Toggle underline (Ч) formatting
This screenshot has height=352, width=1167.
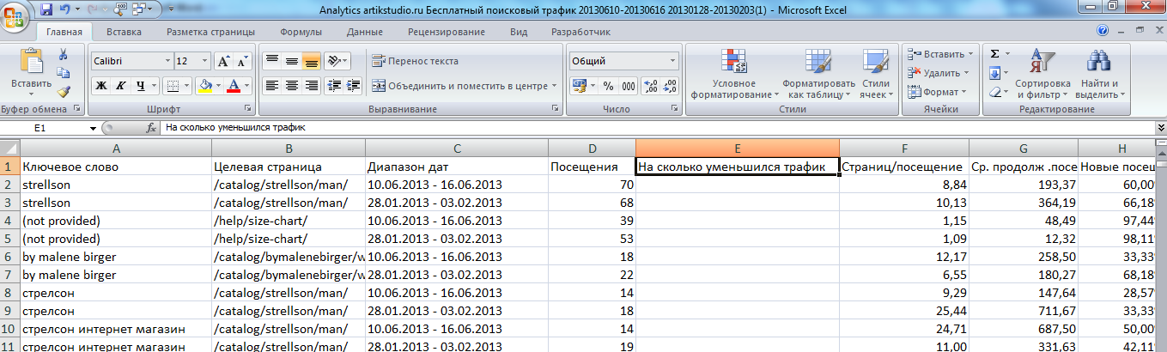141,86
